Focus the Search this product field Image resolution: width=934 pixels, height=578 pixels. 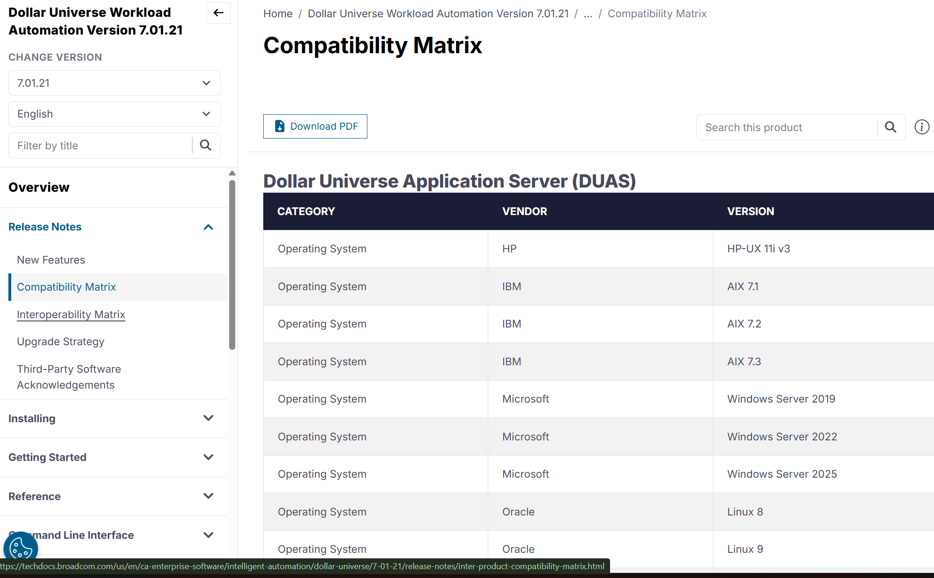(x=787, y=127)
